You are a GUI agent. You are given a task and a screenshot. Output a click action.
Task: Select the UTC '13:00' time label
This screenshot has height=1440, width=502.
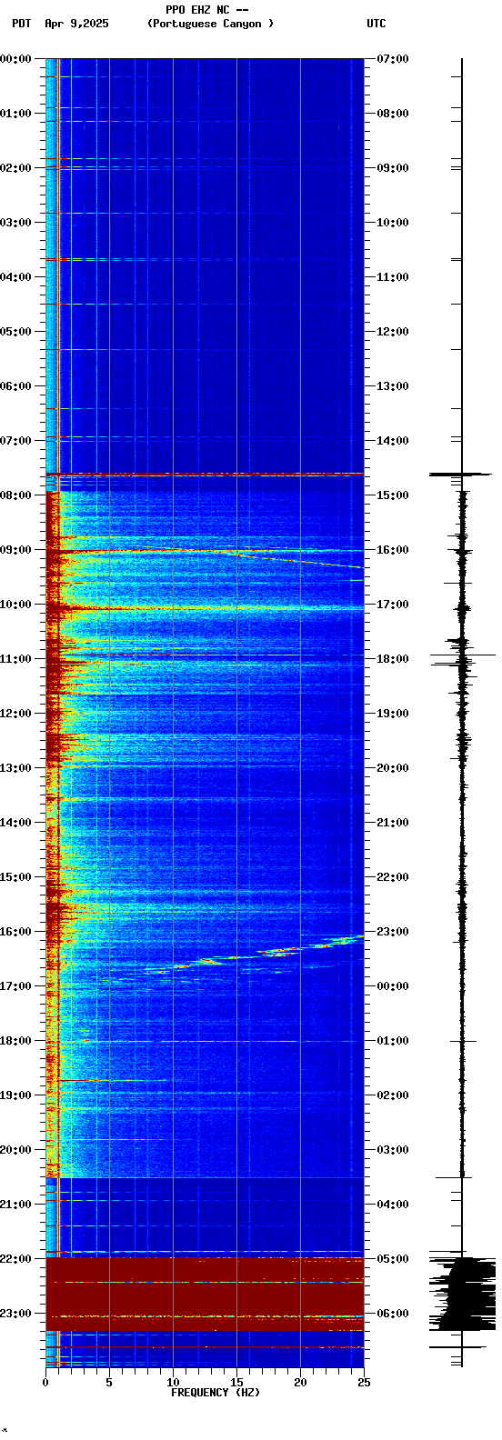point(392,386)
